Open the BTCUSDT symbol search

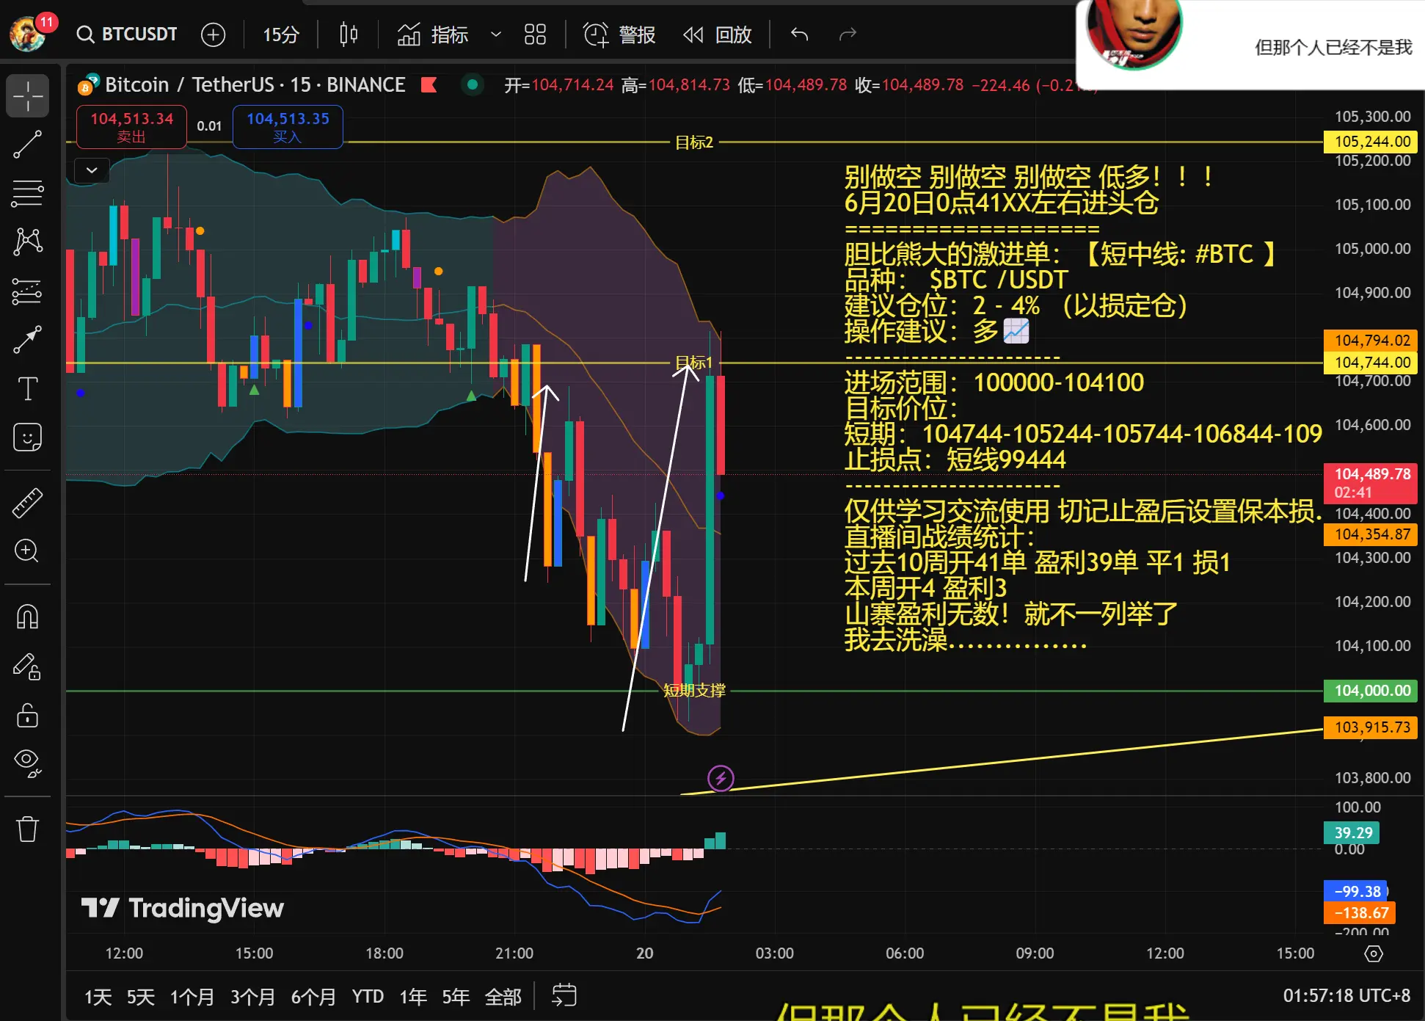coord(127,34)
